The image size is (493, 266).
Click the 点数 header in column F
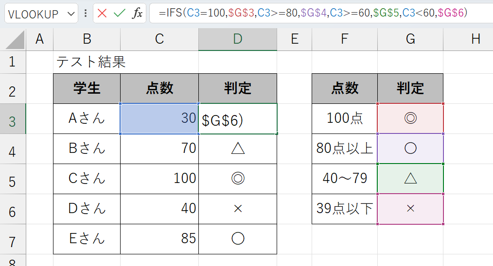pos(345,88)
